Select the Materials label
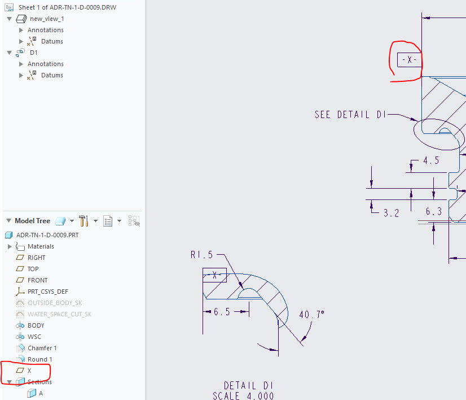 point(41,246)
